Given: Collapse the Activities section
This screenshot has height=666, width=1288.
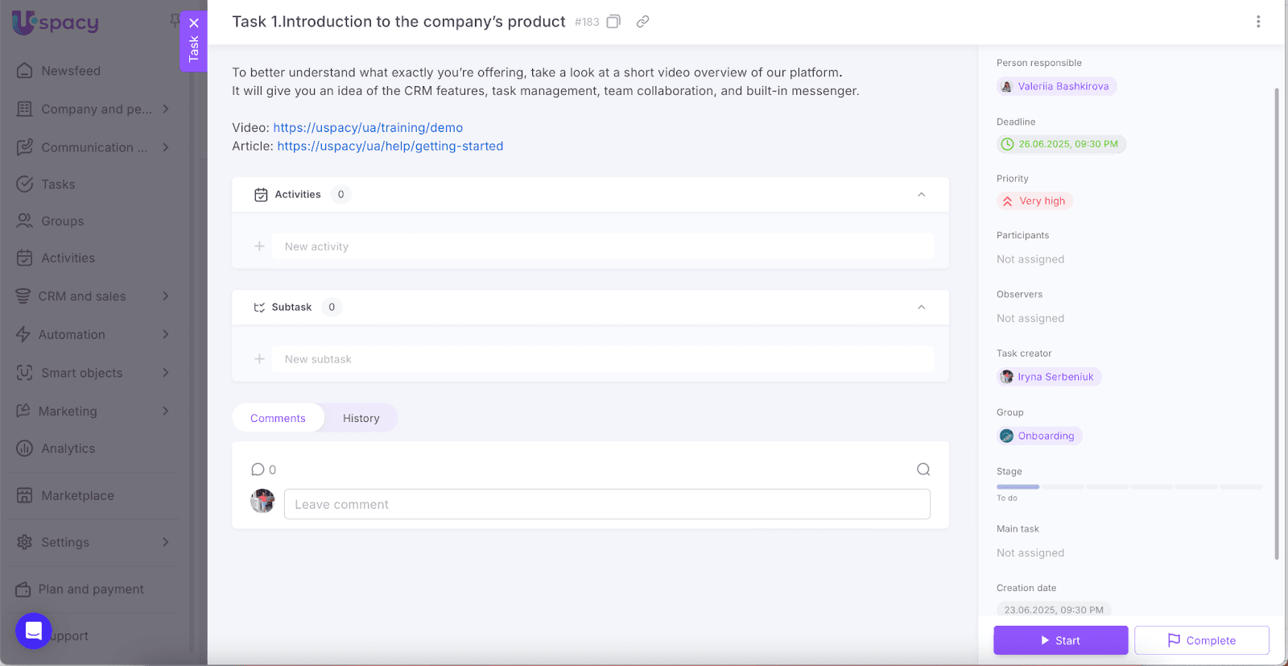Looking at the screenshot, I should [922, 195].
